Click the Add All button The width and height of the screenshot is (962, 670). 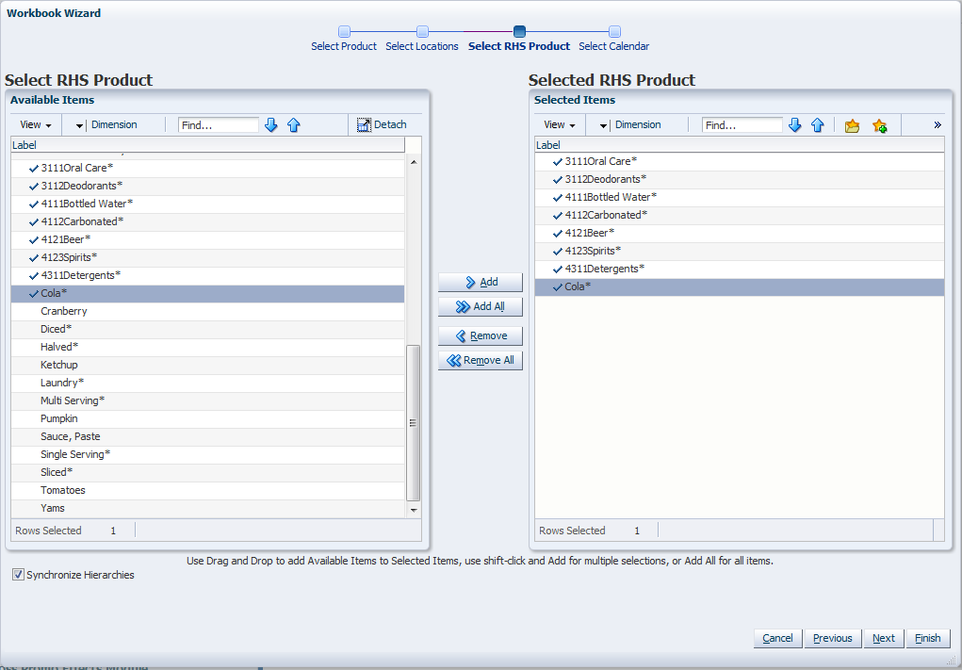481,307
